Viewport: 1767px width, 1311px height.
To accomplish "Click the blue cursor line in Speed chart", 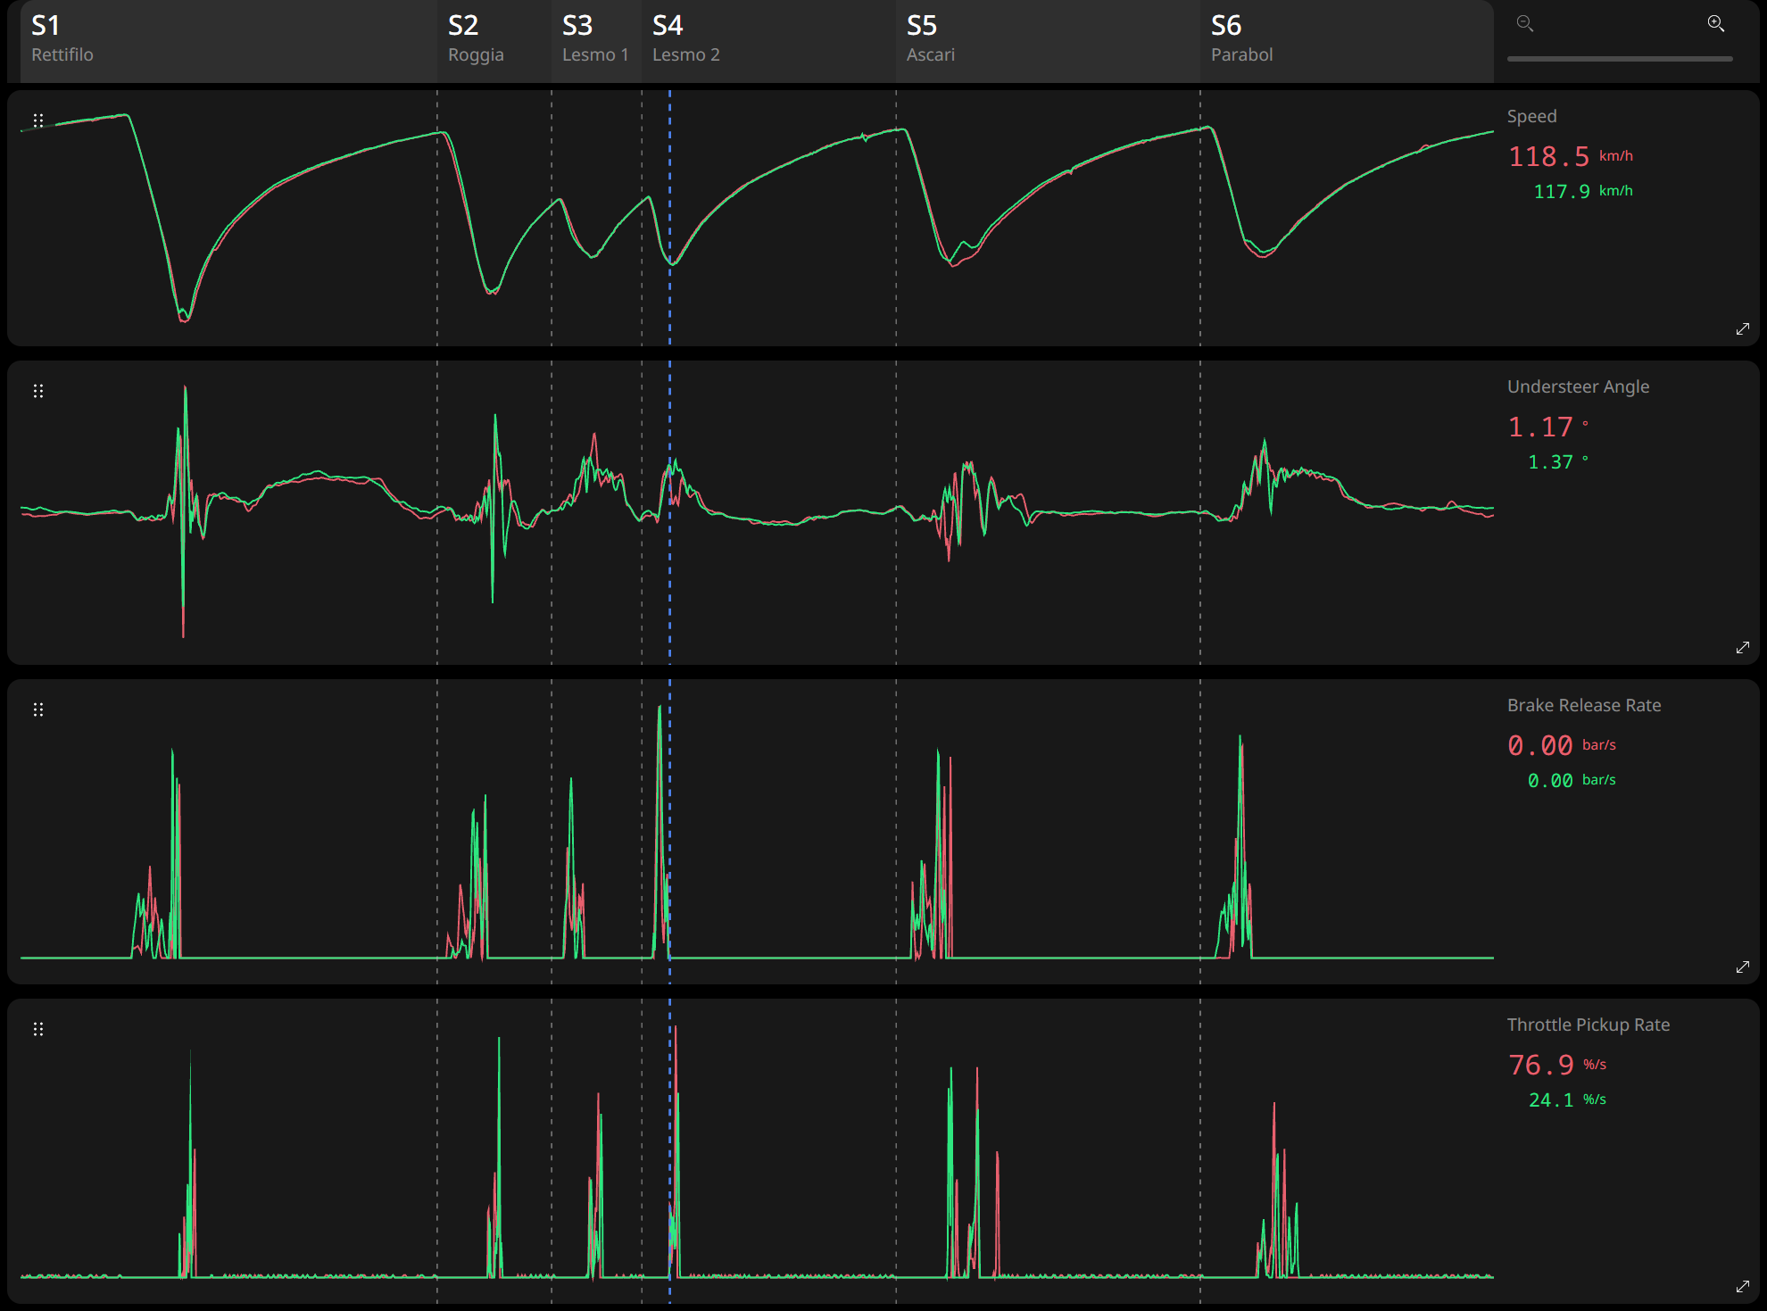I will pyautogui.click(x=669, y=218).
